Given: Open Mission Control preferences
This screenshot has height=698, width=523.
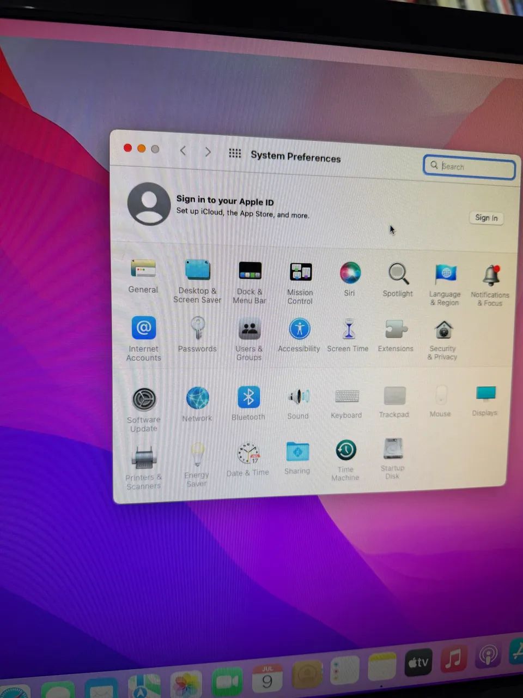Looking at the screenshot, I should [x=300, y=282].
